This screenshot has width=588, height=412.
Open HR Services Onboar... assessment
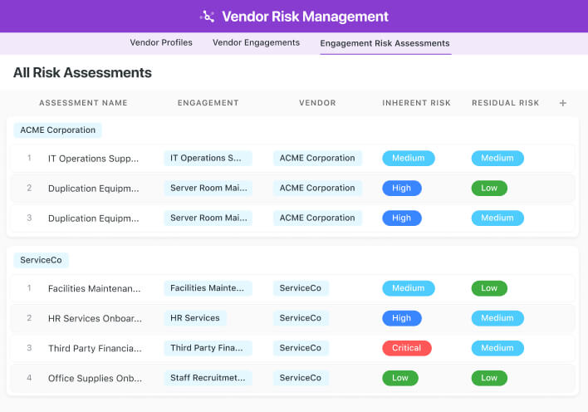pos(95,319)
